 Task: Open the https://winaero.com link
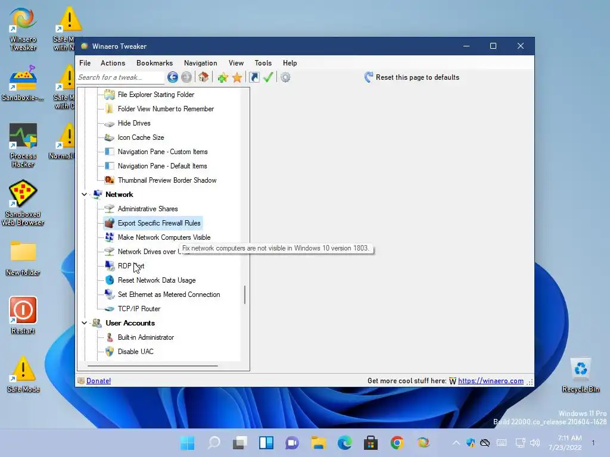[x=491, y=381]
